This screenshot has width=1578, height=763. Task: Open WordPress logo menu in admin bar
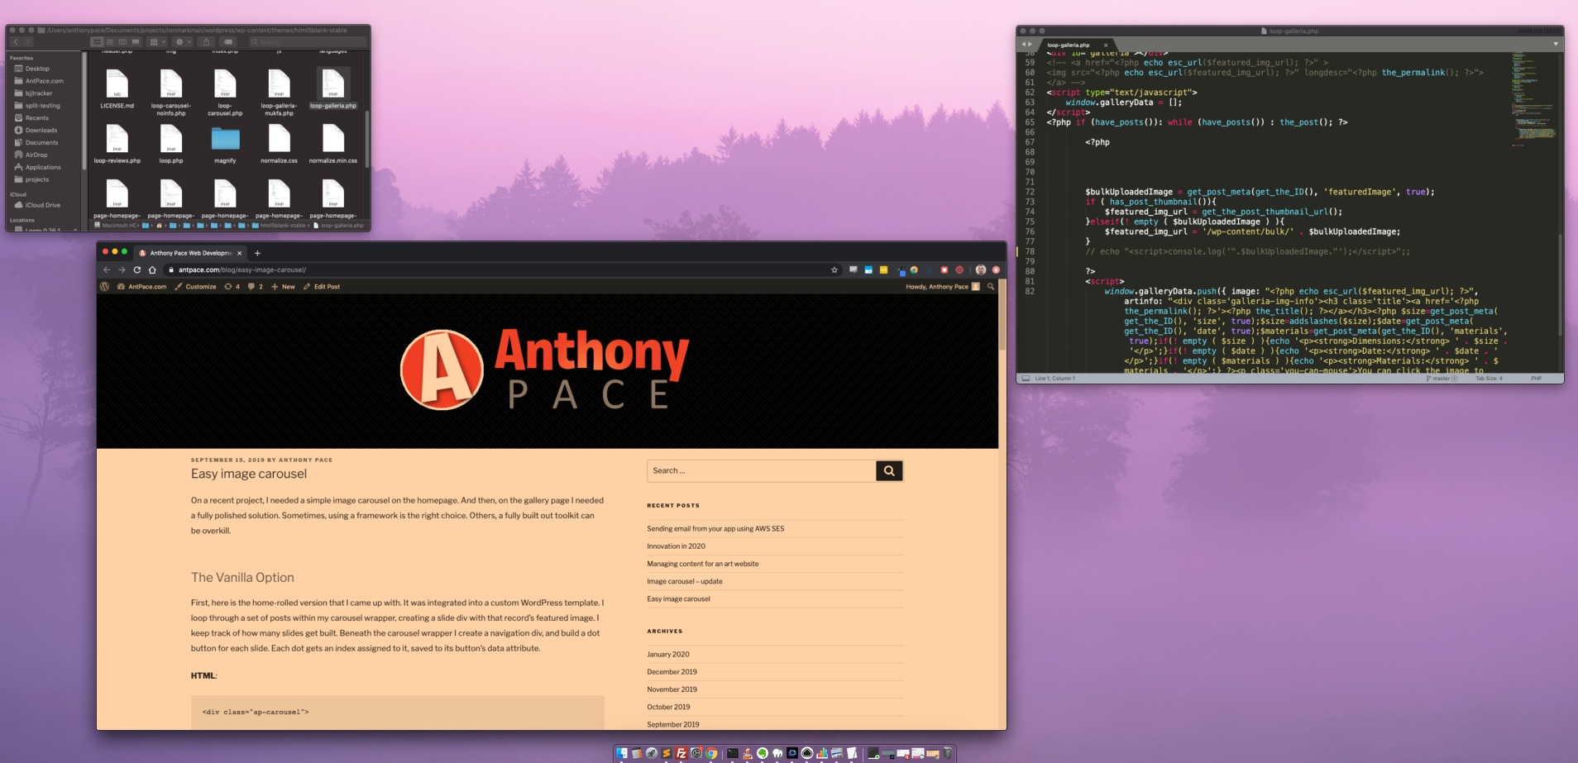point(105,287)
